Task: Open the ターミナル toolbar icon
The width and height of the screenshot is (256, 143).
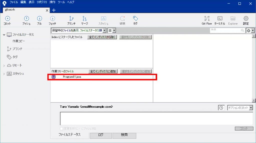Action: tap(220, 18)
